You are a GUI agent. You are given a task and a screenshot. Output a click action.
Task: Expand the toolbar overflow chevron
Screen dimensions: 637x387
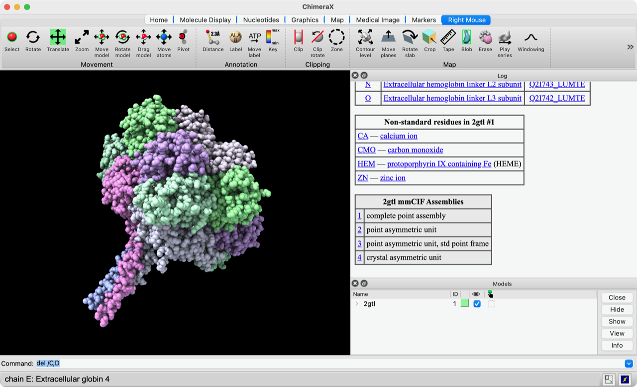(630, 47)
